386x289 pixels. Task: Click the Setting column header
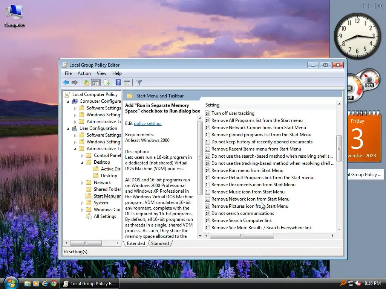tap(270, 105)
